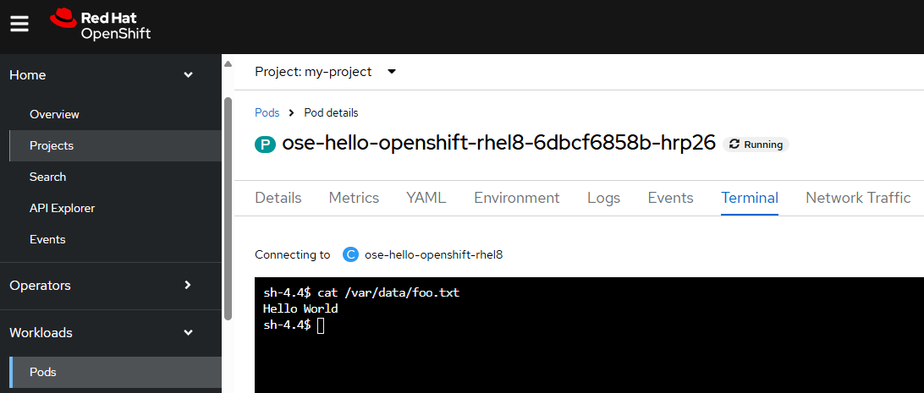
Task: Toggle the hamburger navigation menu
Action: 19,25
